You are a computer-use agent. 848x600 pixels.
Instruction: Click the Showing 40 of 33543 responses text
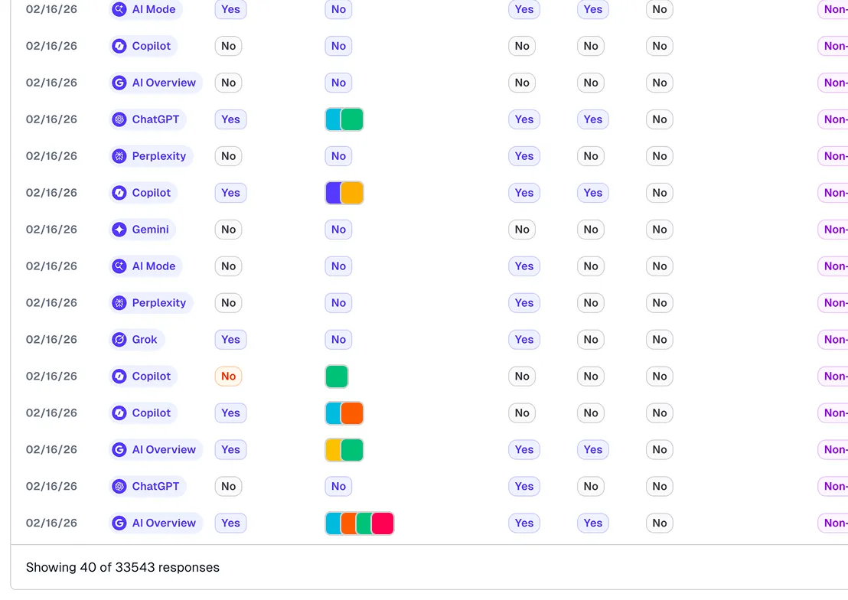(122, 567)
